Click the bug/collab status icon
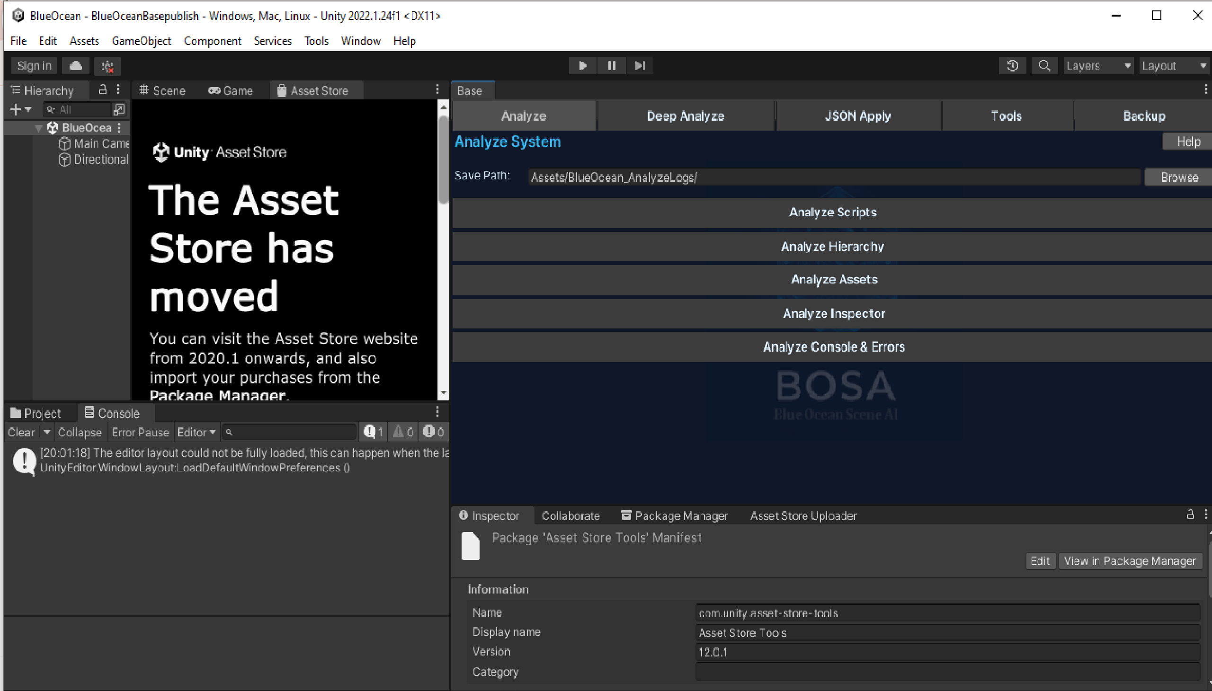Screen dimensions: 1212x691 point(107,66)
